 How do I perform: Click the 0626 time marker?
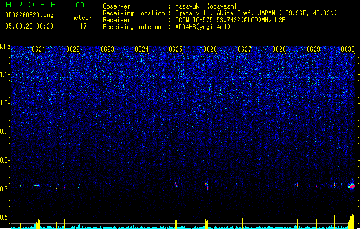pos(210,49)
